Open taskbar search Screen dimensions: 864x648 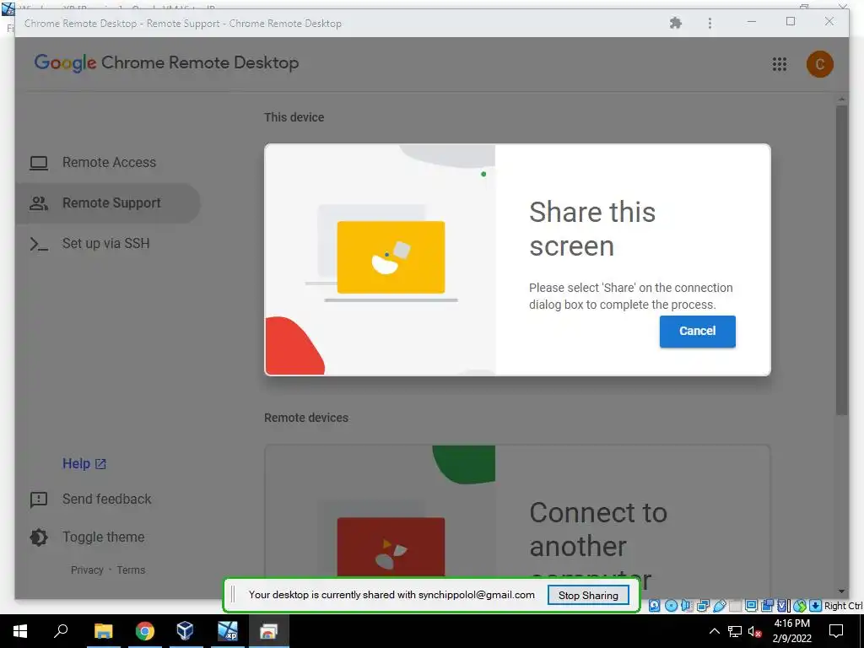61,631
